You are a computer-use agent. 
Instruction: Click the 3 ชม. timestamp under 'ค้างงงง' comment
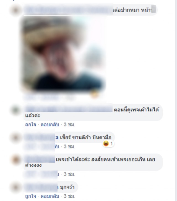point(69,174)
